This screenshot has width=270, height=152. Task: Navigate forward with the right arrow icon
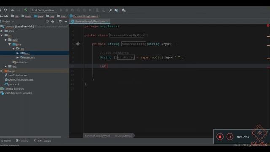[19, 10]
